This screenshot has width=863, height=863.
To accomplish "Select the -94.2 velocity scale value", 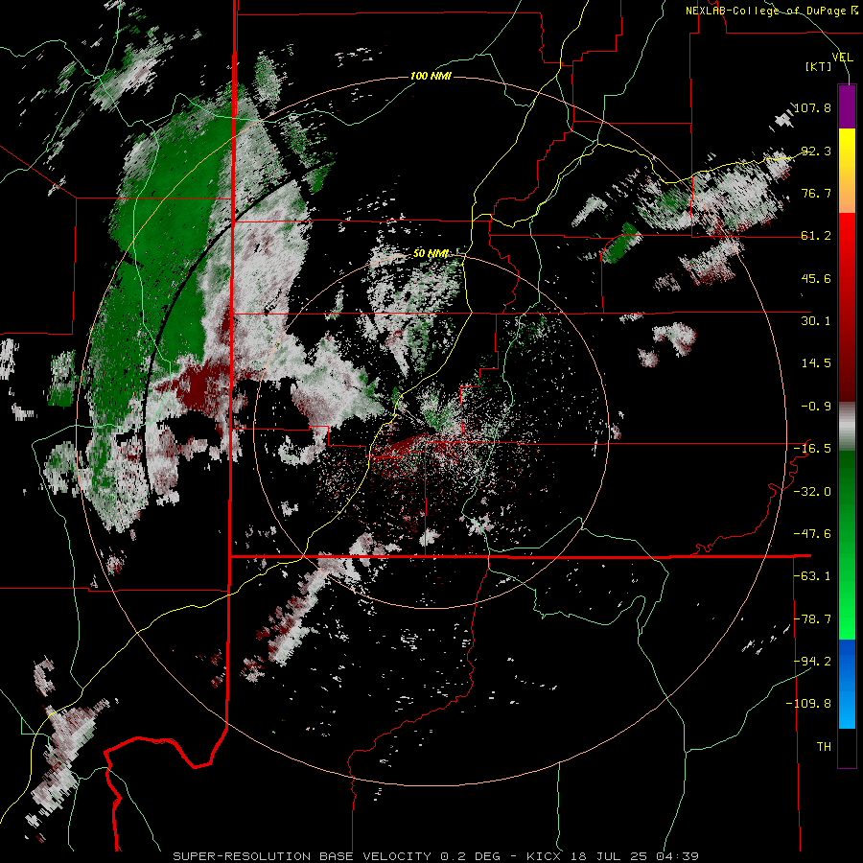I will click(813, 662).
